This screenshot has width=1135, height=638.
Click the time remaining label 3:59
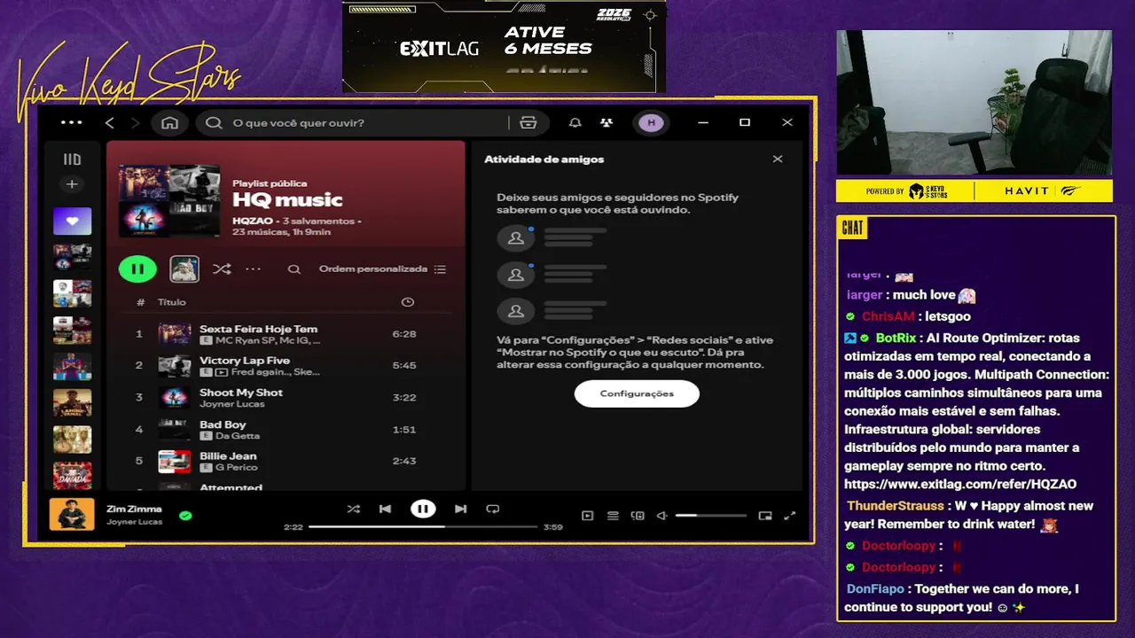tap(552, 527)
